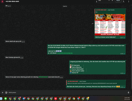Forward the Room Jackpot image message
This screenshot has width=132, height=101.
pyautogui.click(x=92, y=23)
